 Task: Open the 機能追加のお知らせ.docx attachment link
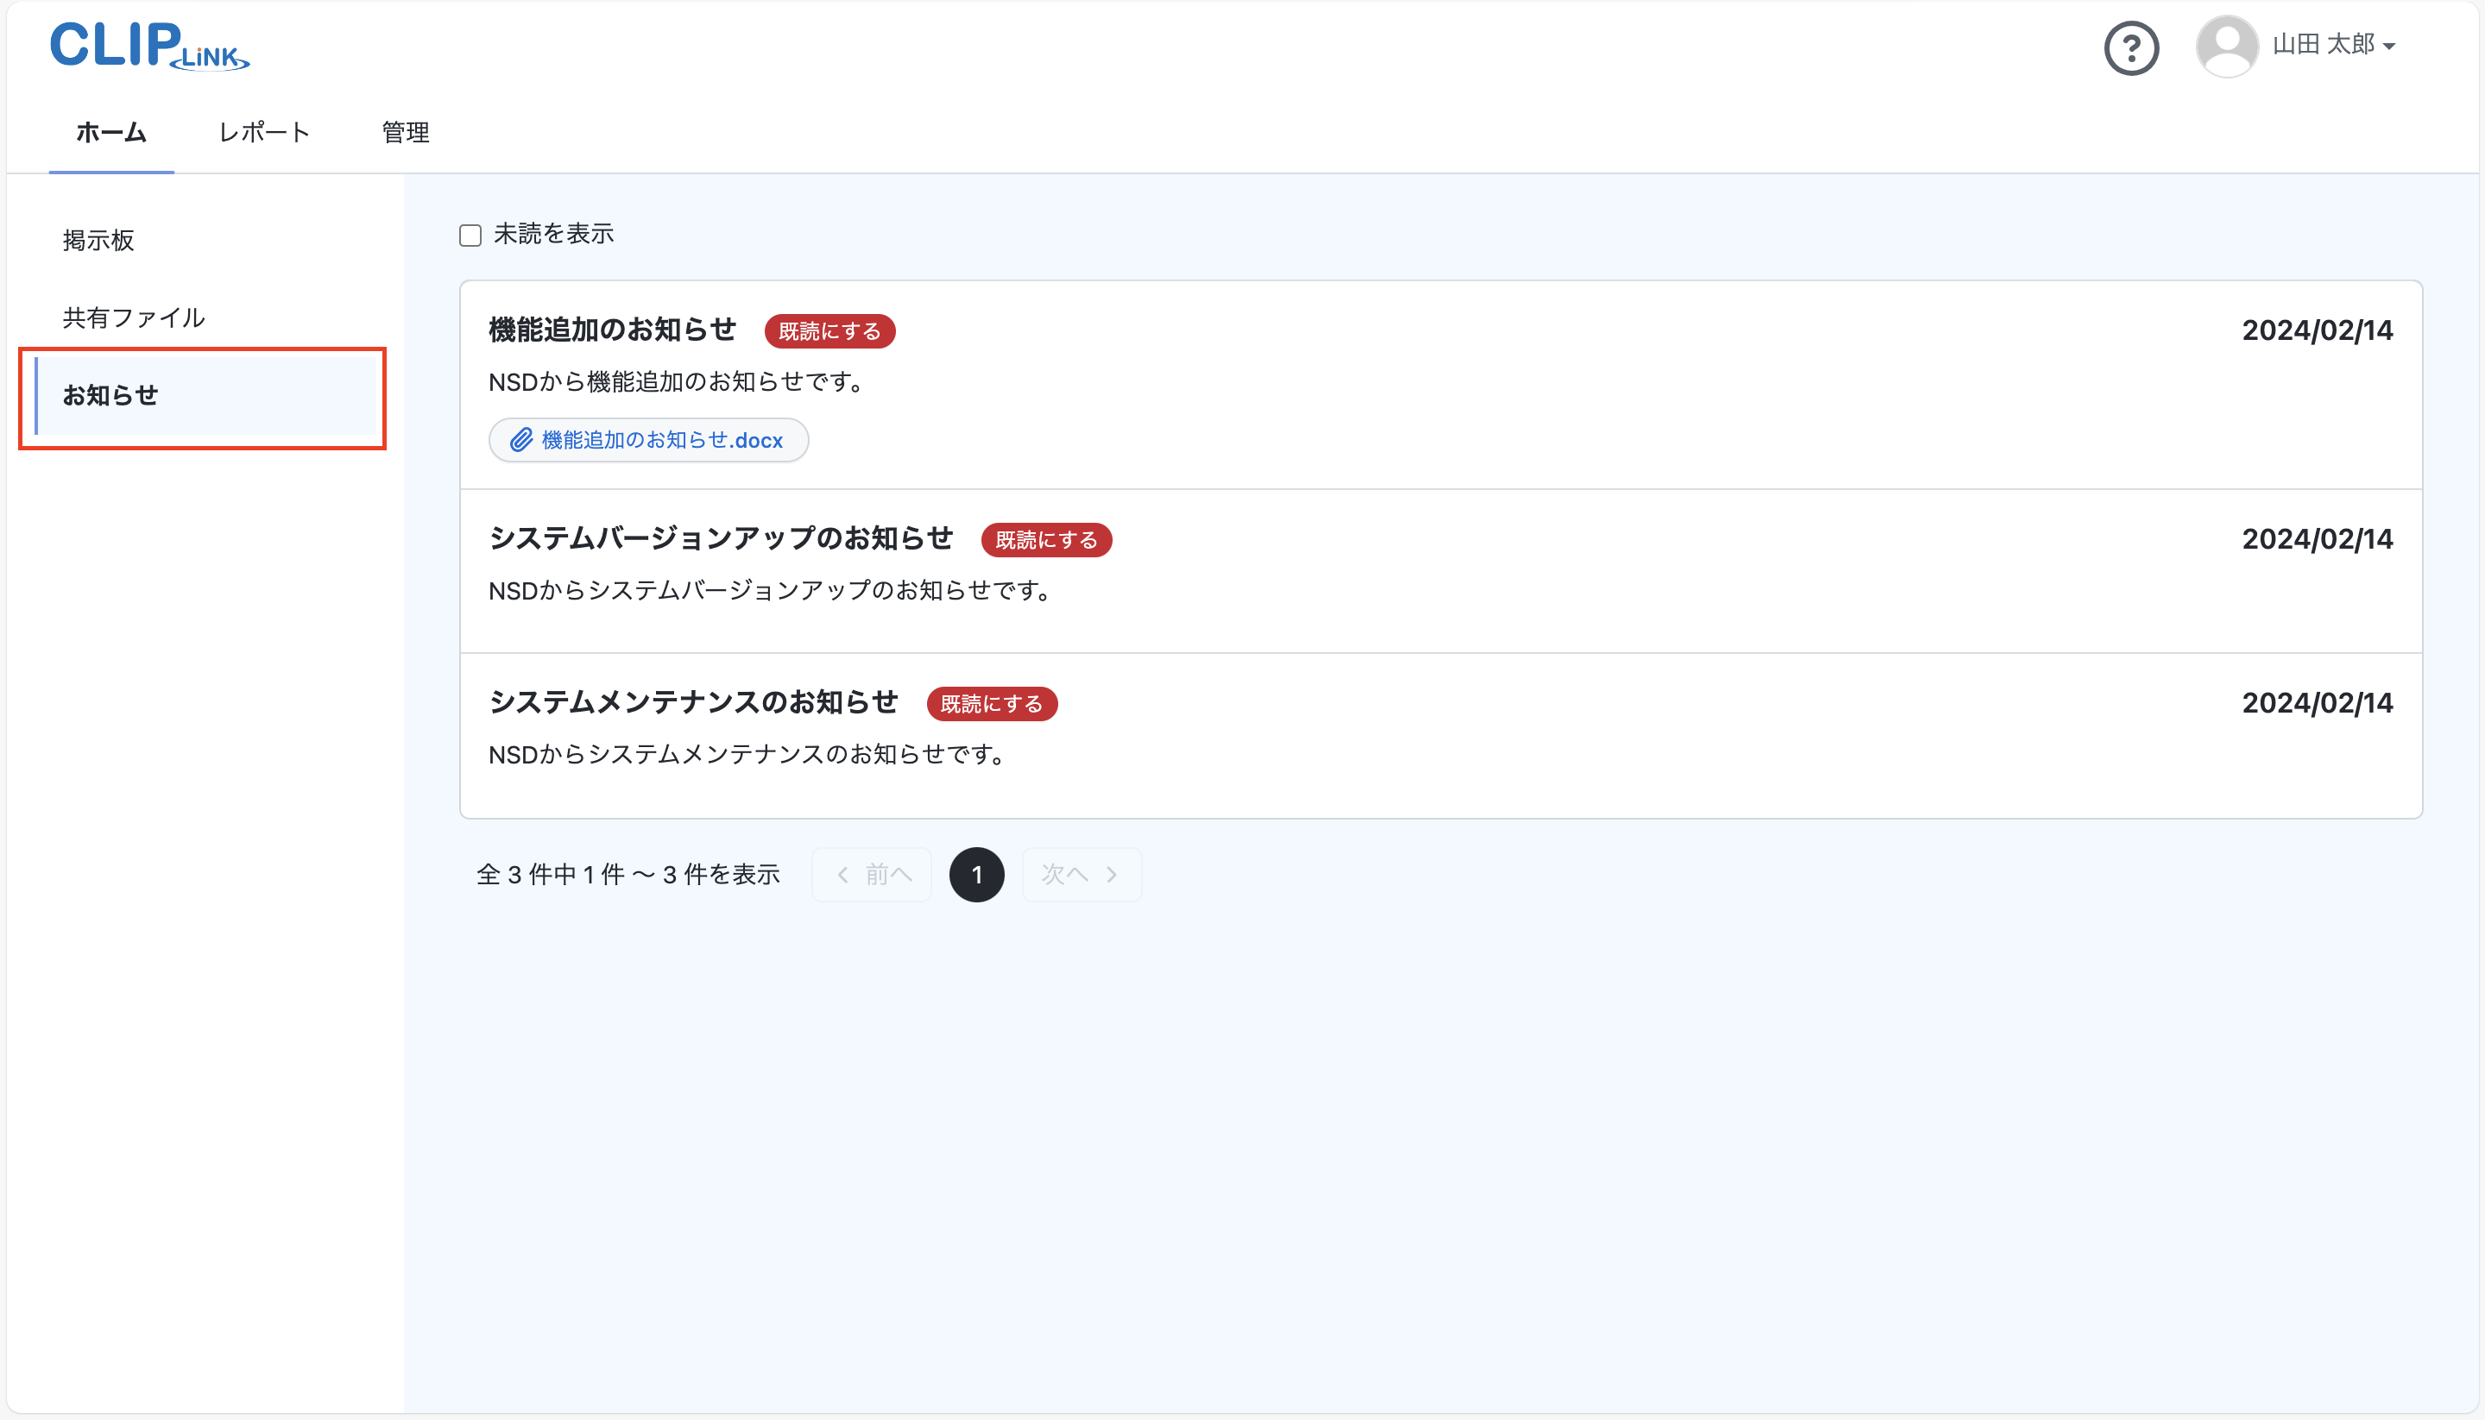[661, 440]
